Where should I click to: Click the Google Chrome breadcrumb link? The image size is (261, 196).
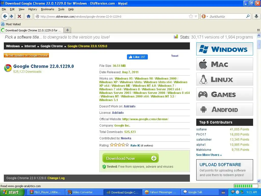point(51,46)
